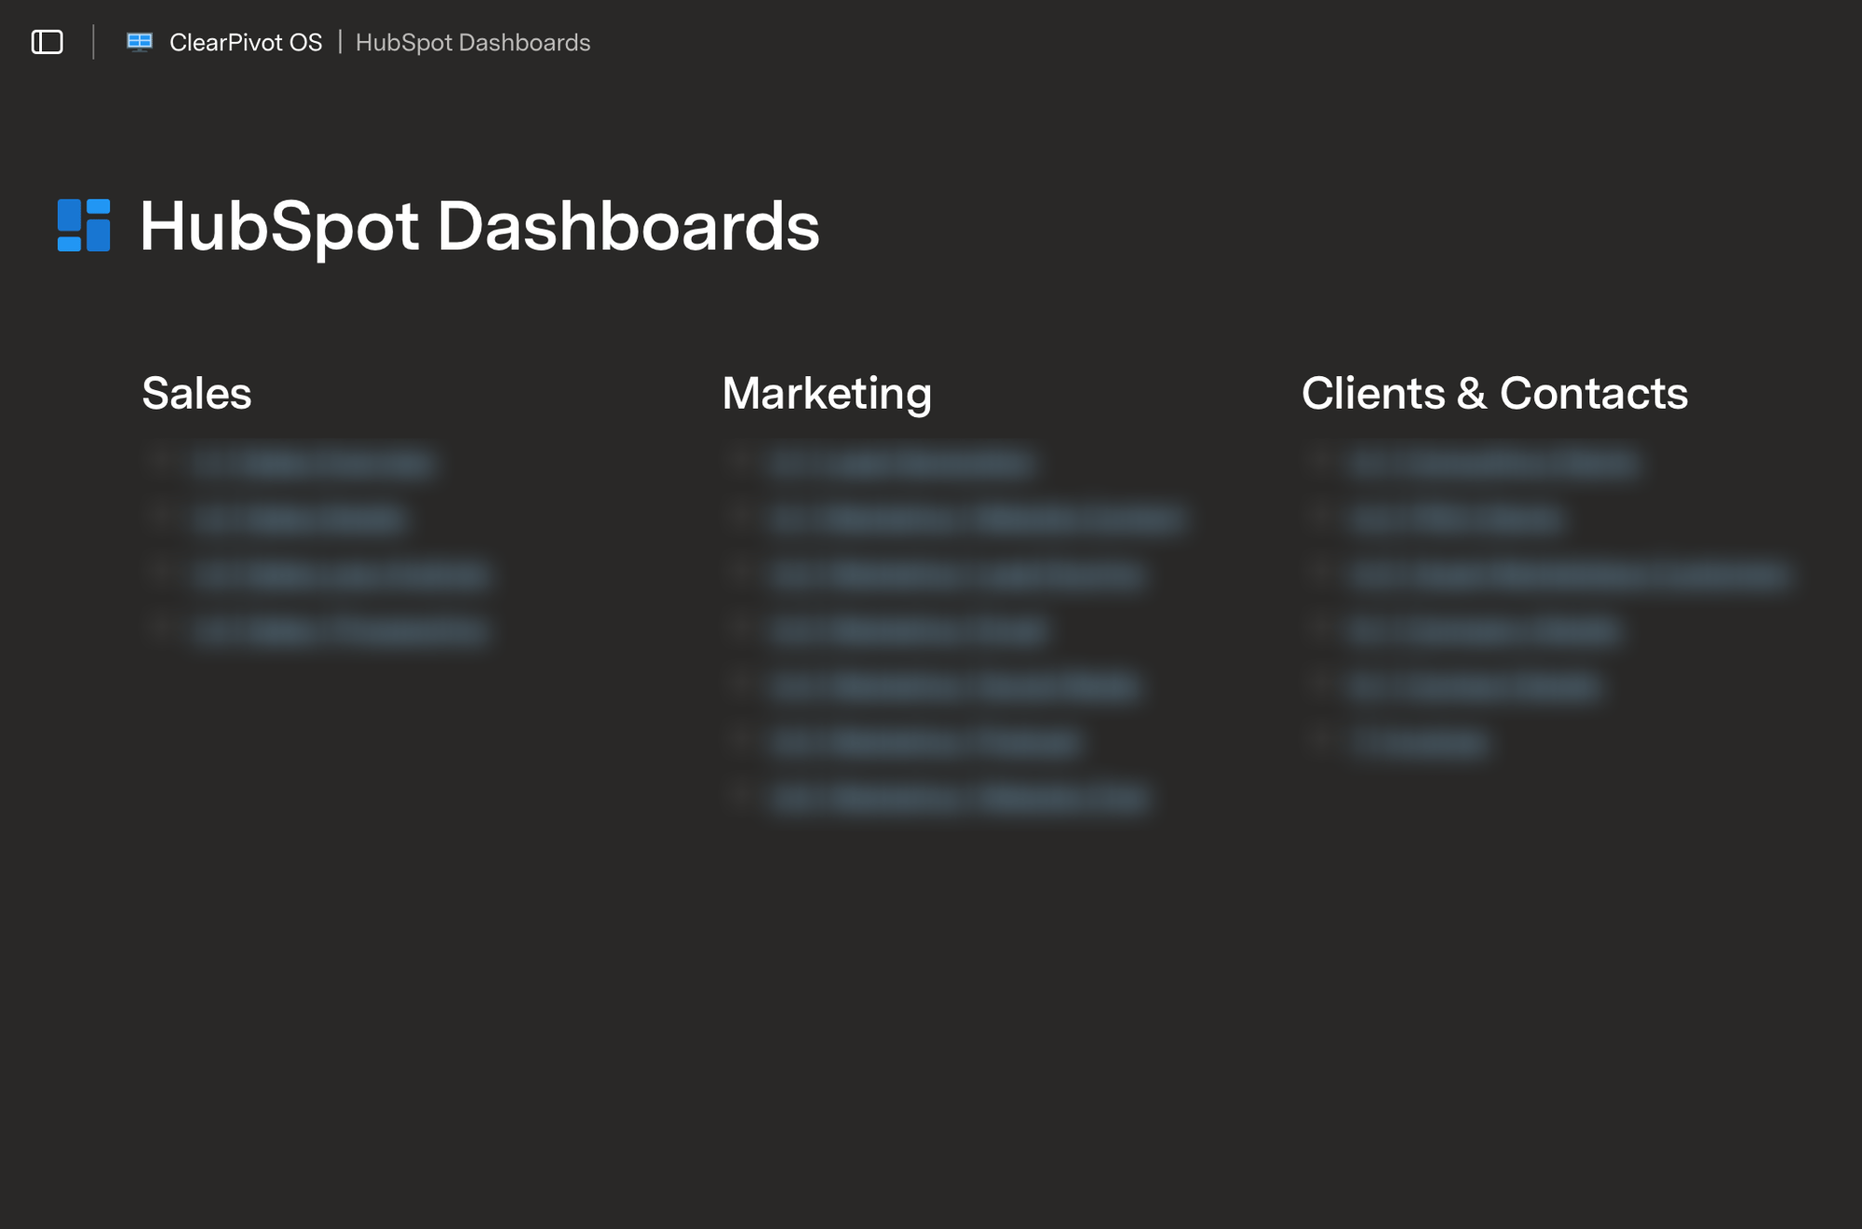Toggle the sidebar panel icon
1862x1229 pixels.
tap(47, 42)
